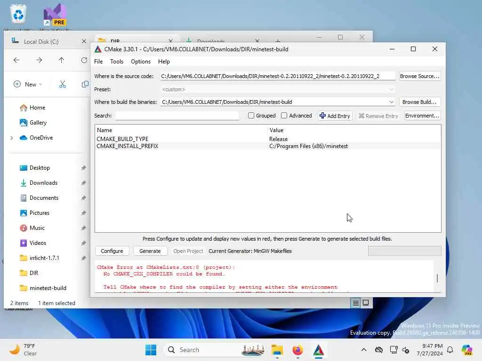Screen dimensions: 482x361
Task: Click the Browse Source button
Action: point(419,76)
